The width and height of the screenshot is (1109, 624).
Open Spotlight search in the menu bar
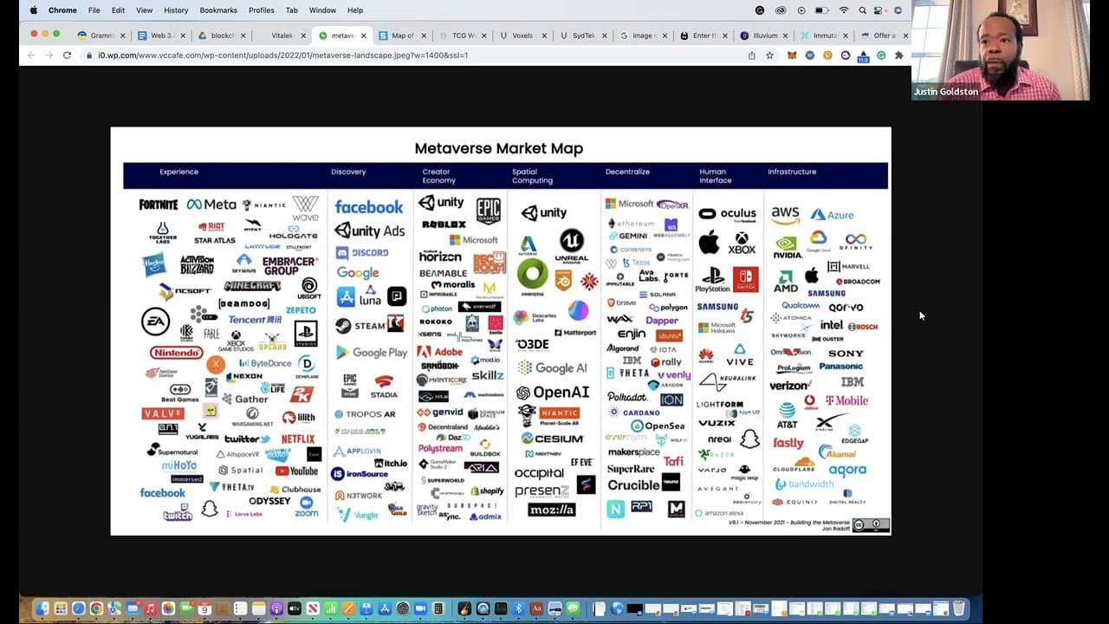tap(863, 10)
